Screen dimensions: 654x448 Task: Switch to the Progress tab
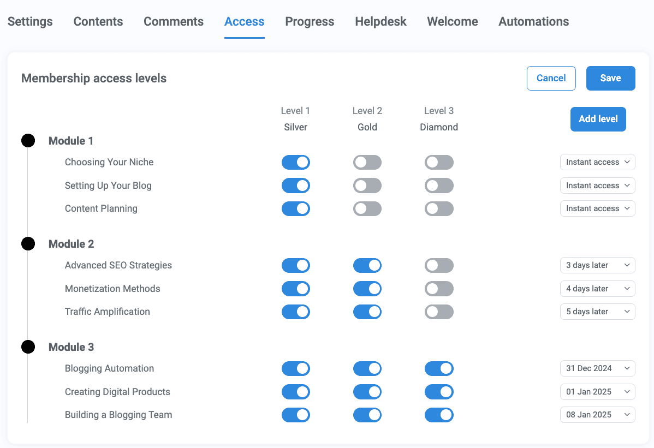[x=310, y=21]
